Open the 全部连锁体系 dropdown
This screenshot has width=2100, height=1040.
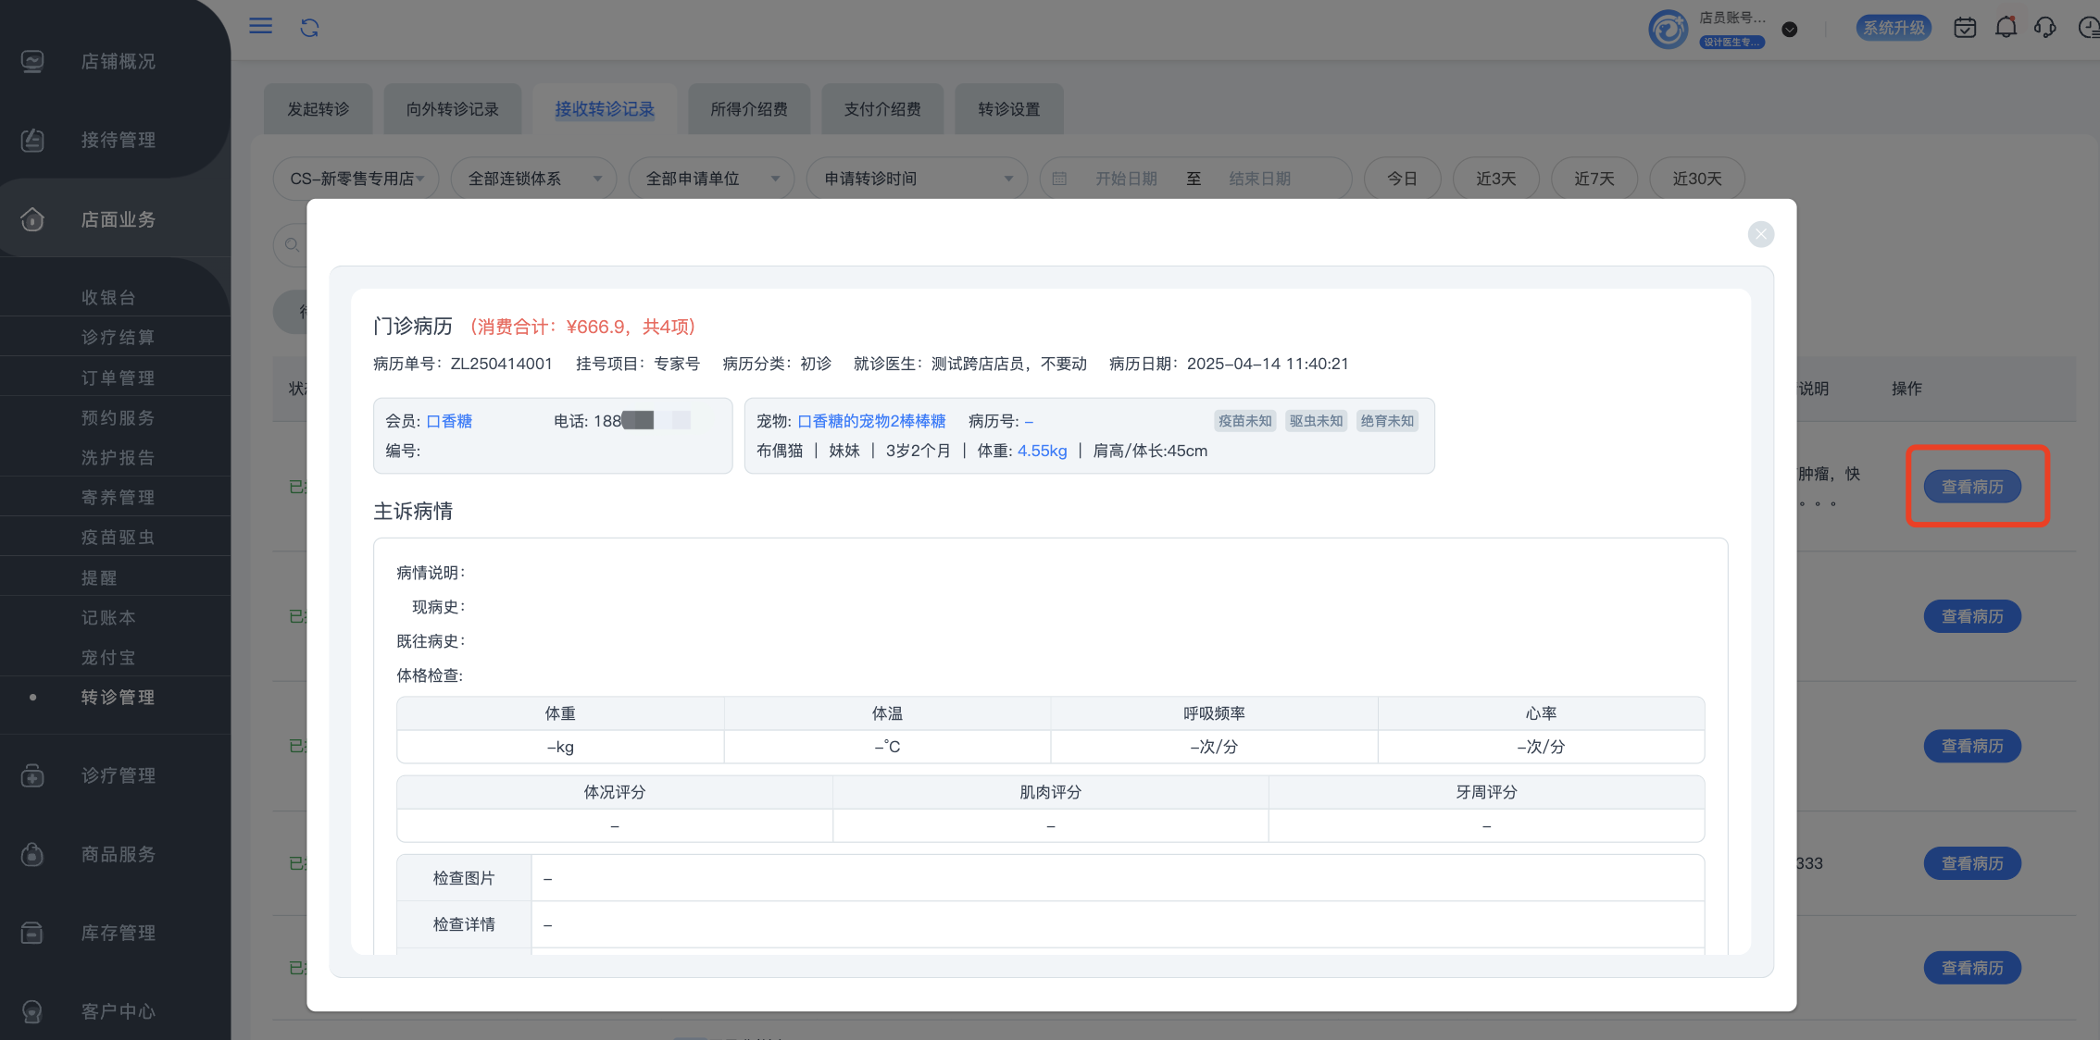tap(533, 179)
